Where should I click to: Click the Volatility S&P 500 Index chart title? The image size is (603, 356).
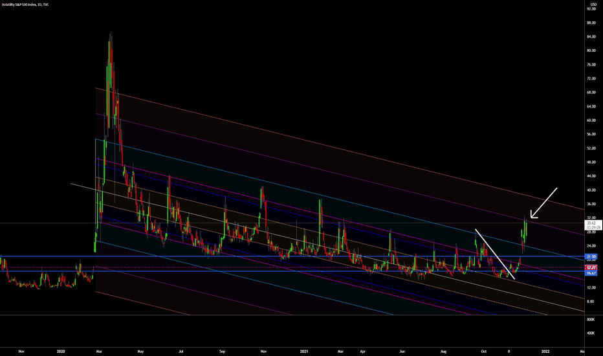tap(25, 5)
